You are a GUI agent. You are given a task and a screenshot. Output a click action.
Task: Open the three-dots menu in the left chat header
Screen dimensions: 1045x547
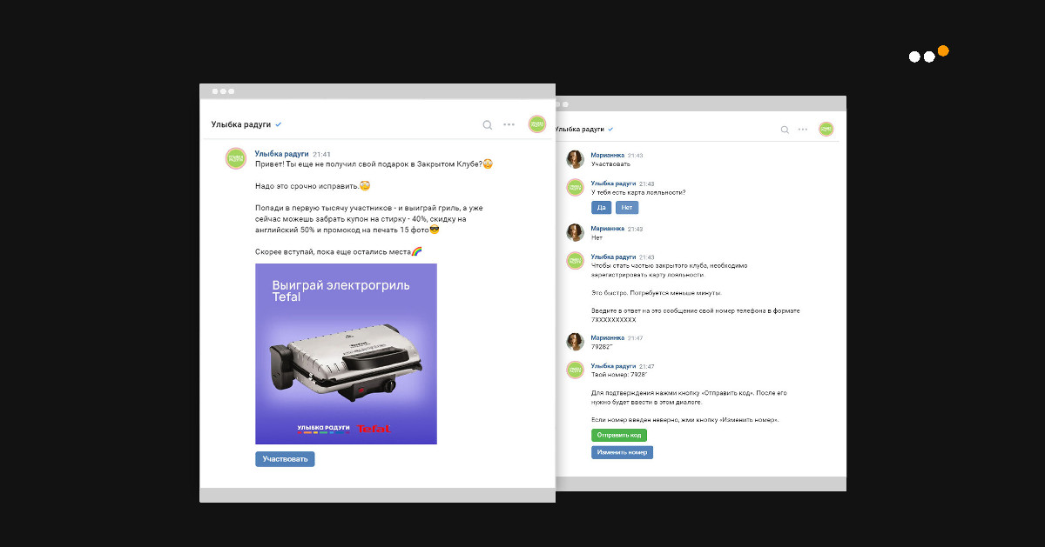(509, 125)
